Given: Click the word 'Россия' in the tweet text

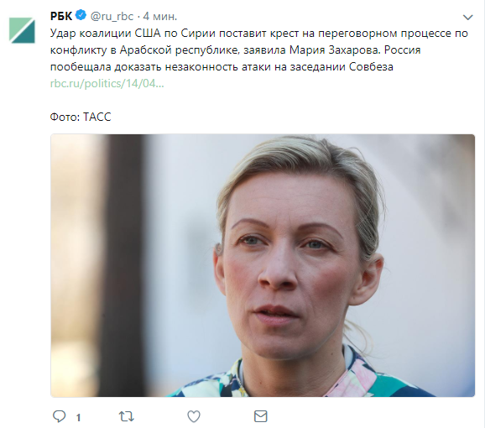Looking at the screenshot, I should pos(403,50).
